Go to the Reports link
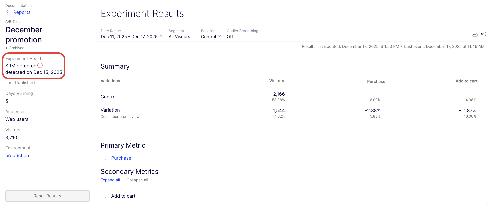This screenshot has width=488, height=204. coord(22,12)
